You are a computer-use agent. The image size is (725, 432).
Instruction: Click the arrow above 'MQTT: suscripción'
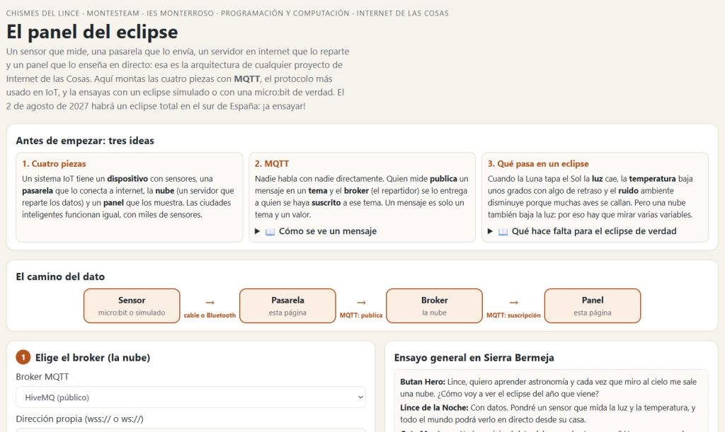513,303
